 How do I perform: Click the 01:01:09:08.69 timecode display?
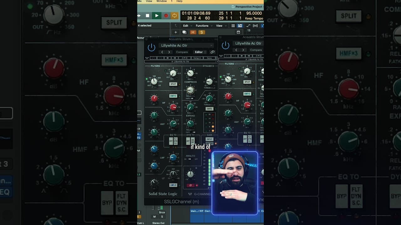point(196,13)
